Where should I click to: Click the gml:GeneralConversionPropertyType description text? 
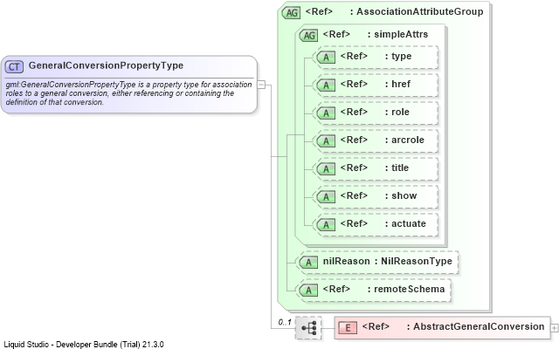[128, 93]
